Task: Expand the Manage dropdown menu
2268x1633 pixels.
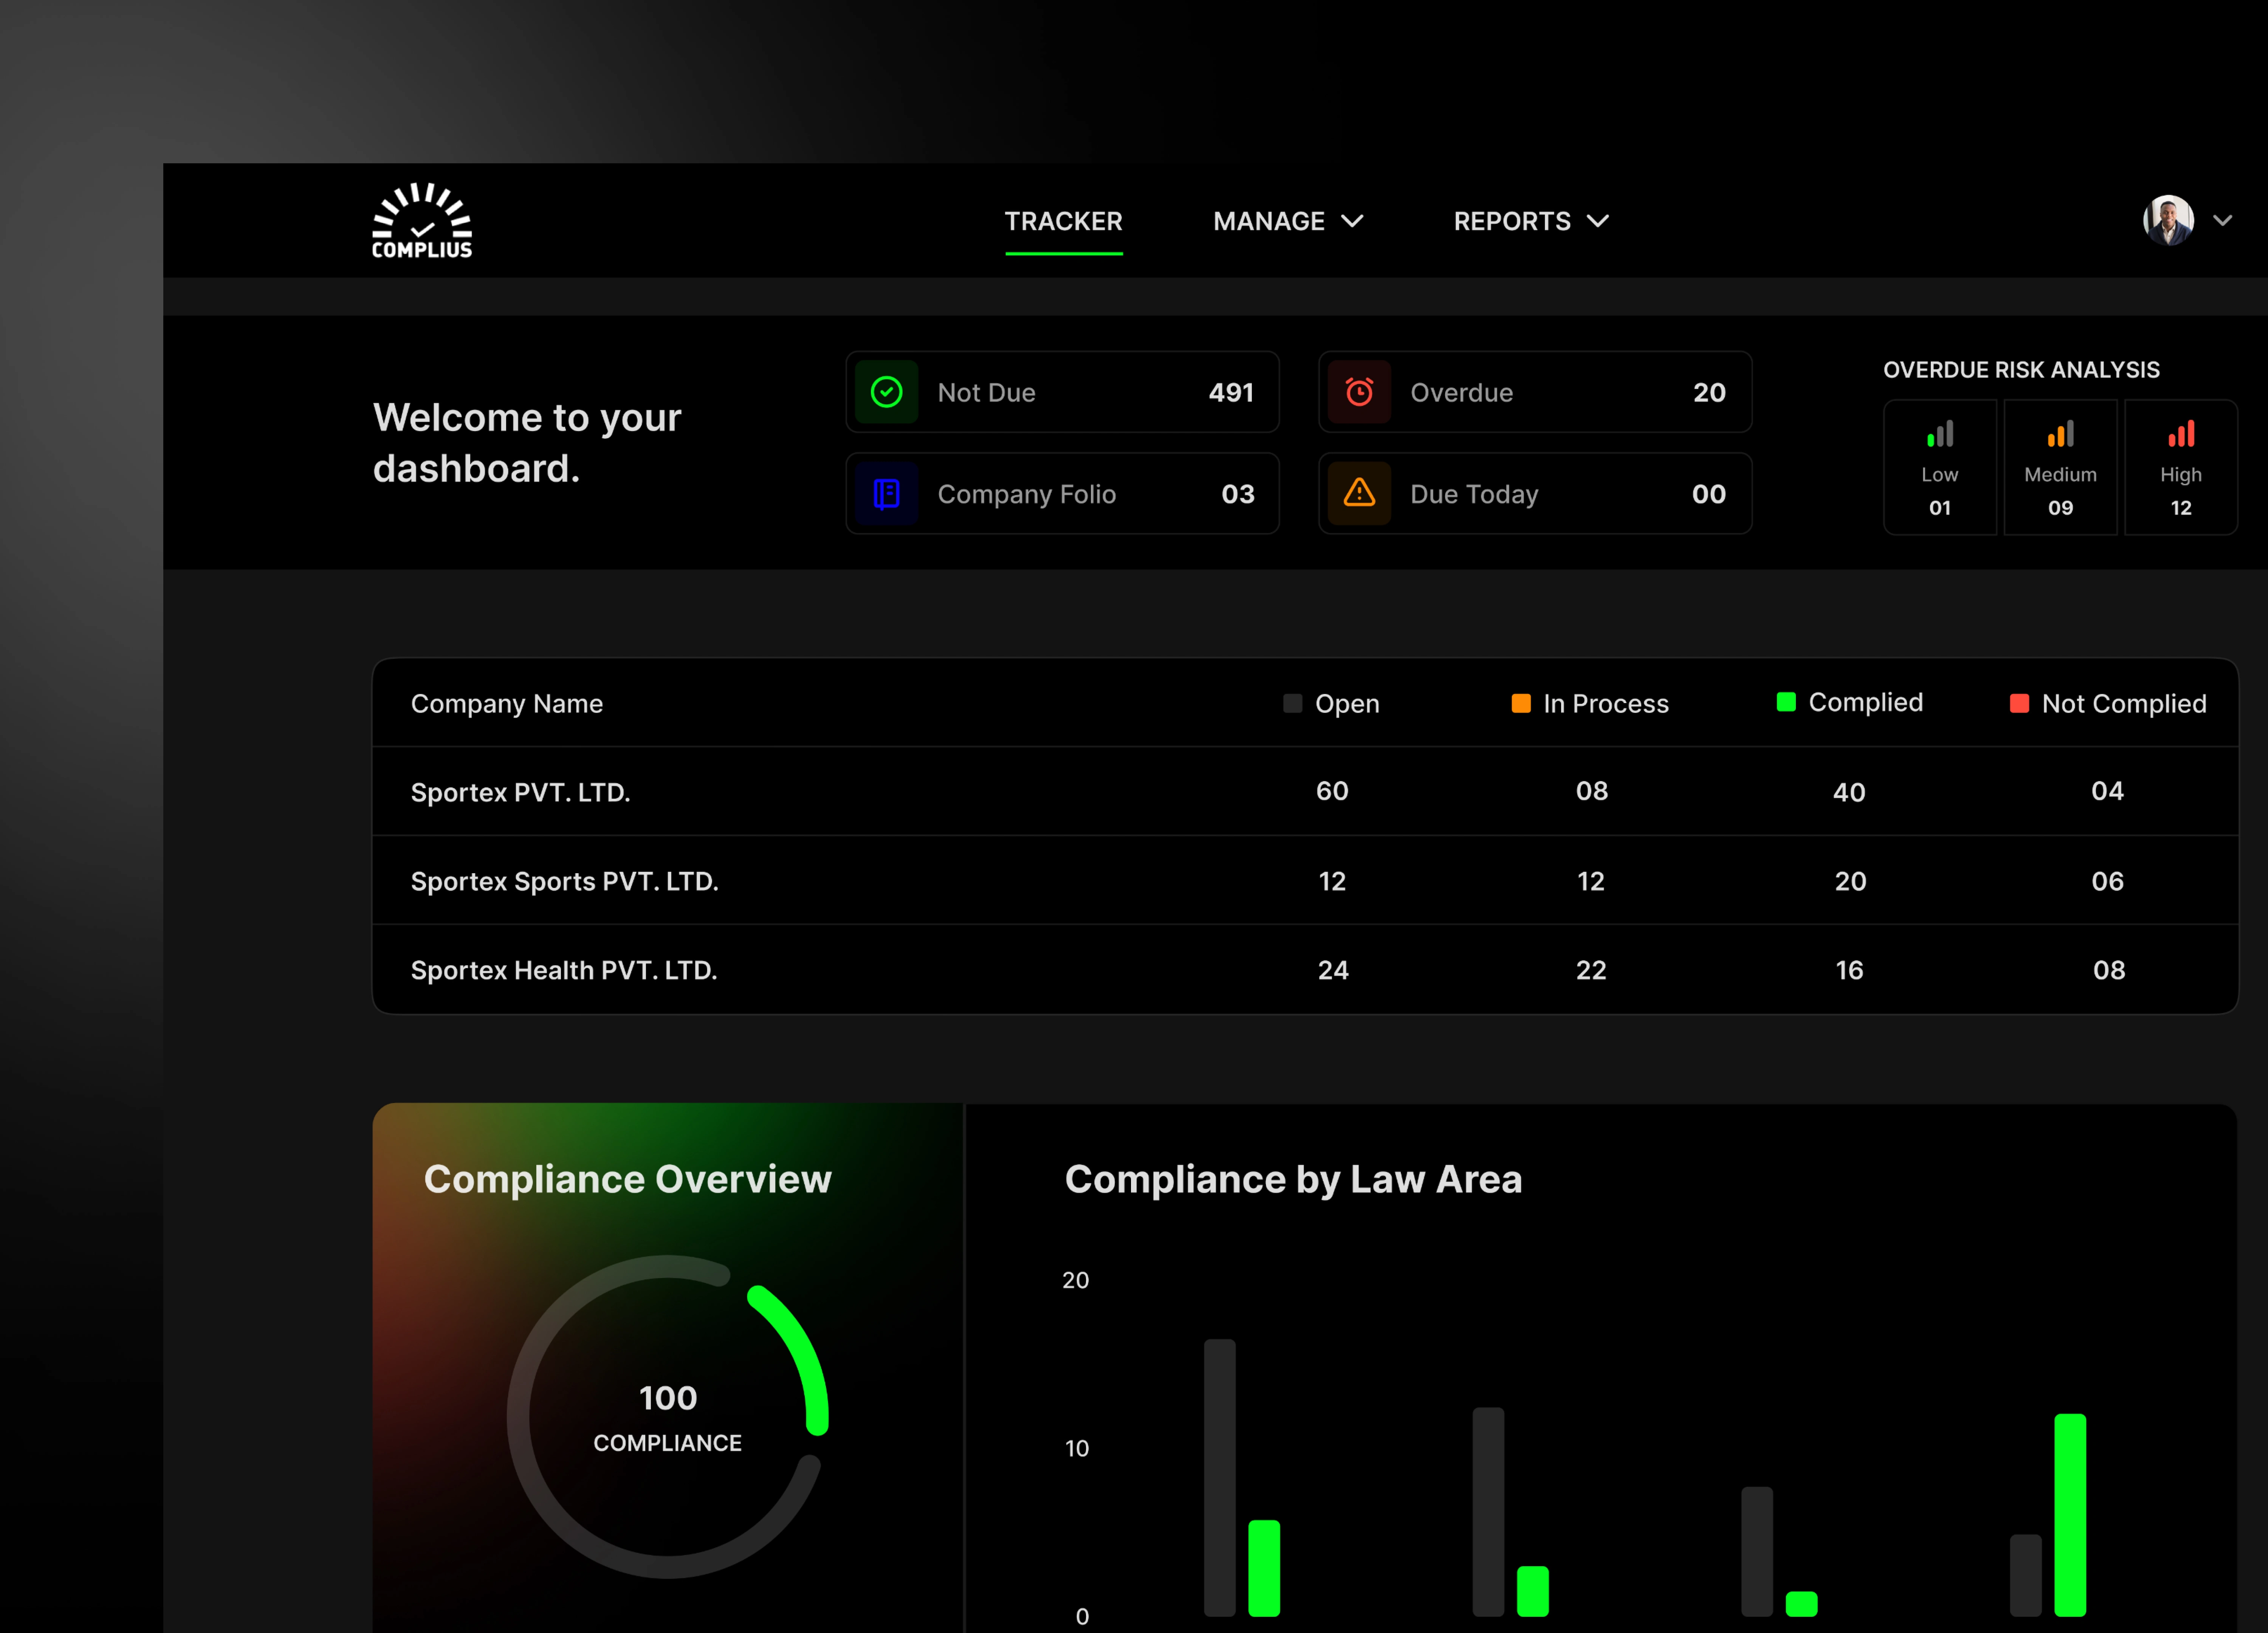Action: click(1287, 221)
